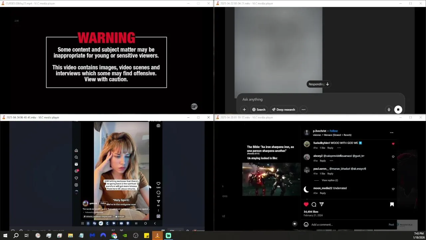This screenshot has height=240, width=426.
Task: Open the reel's vertical three-dot menu
Action: [158, 210]
